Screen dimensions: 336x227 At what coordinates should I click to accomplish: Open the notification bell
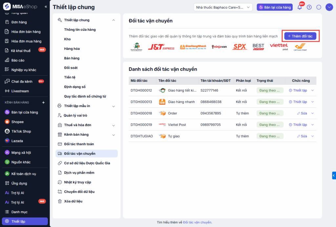pos(300,7)
